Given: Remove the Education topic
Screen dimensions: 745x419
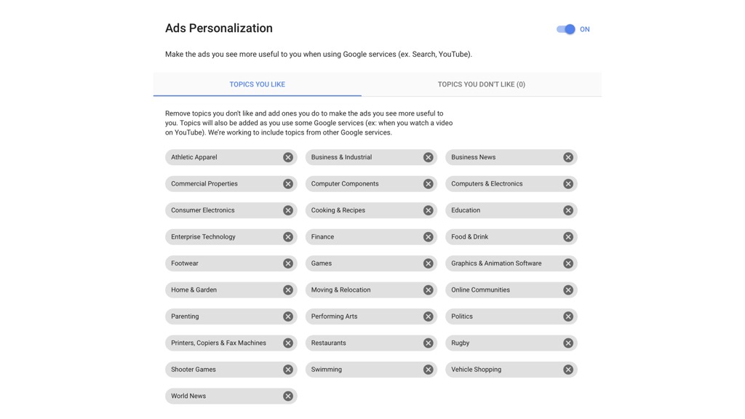Looking at the screenshot, I should coord(568,210).
